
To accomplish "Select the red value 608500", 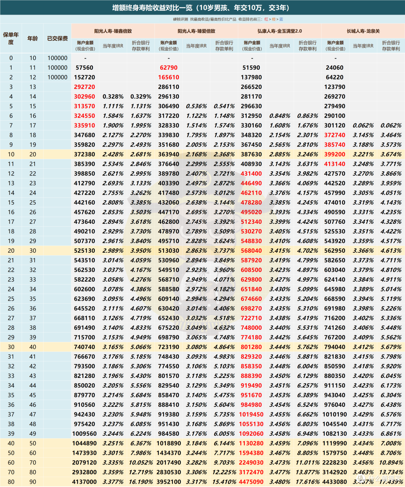I will coord(251,270).
